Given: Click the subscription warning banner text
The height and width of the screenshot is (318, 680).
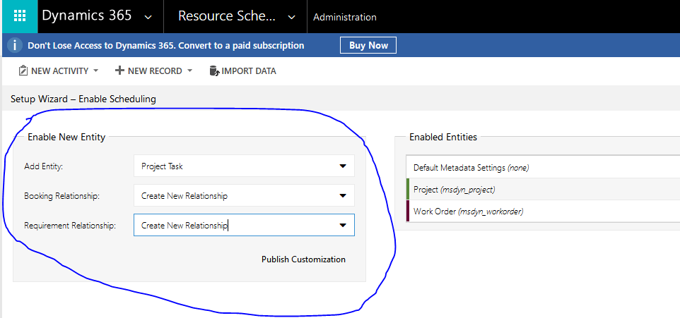Looking at the screenshot, I should tap(165, 45).
